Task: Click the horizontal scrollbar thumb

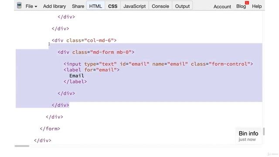Action: (22, 146)
